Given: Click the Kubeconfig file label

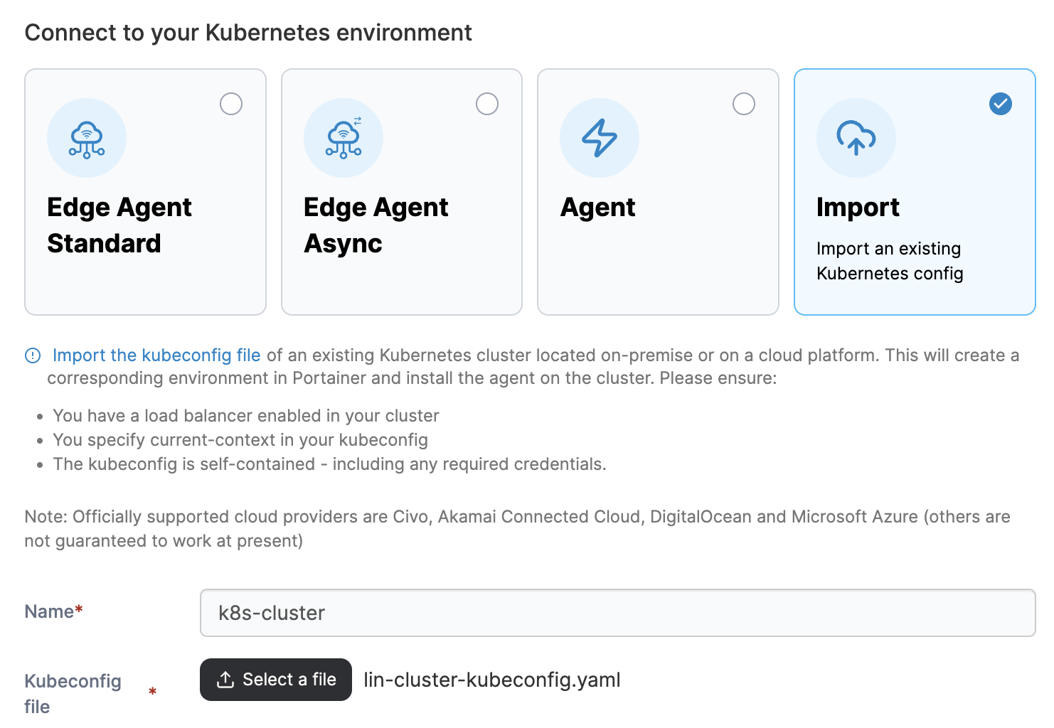Looking at the screenshot, I should tap(73, 693).
